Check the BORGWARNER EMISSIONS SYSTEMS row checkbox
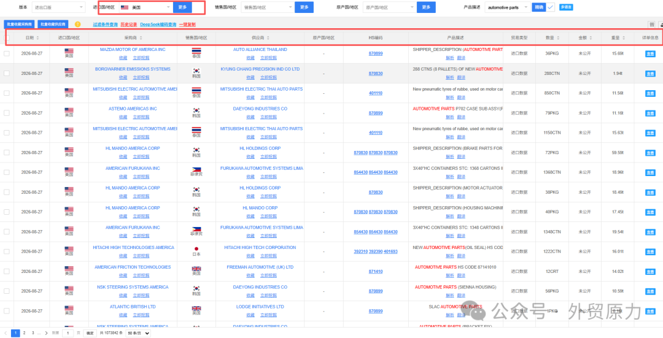The width and height of the screenshot is (663, 338). (6, 74)
